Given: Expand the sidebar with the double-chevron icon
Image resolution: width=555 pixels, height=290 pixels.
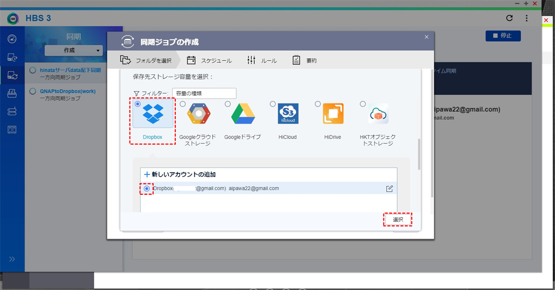Looking at the screenshot, I should click(12, 259).
